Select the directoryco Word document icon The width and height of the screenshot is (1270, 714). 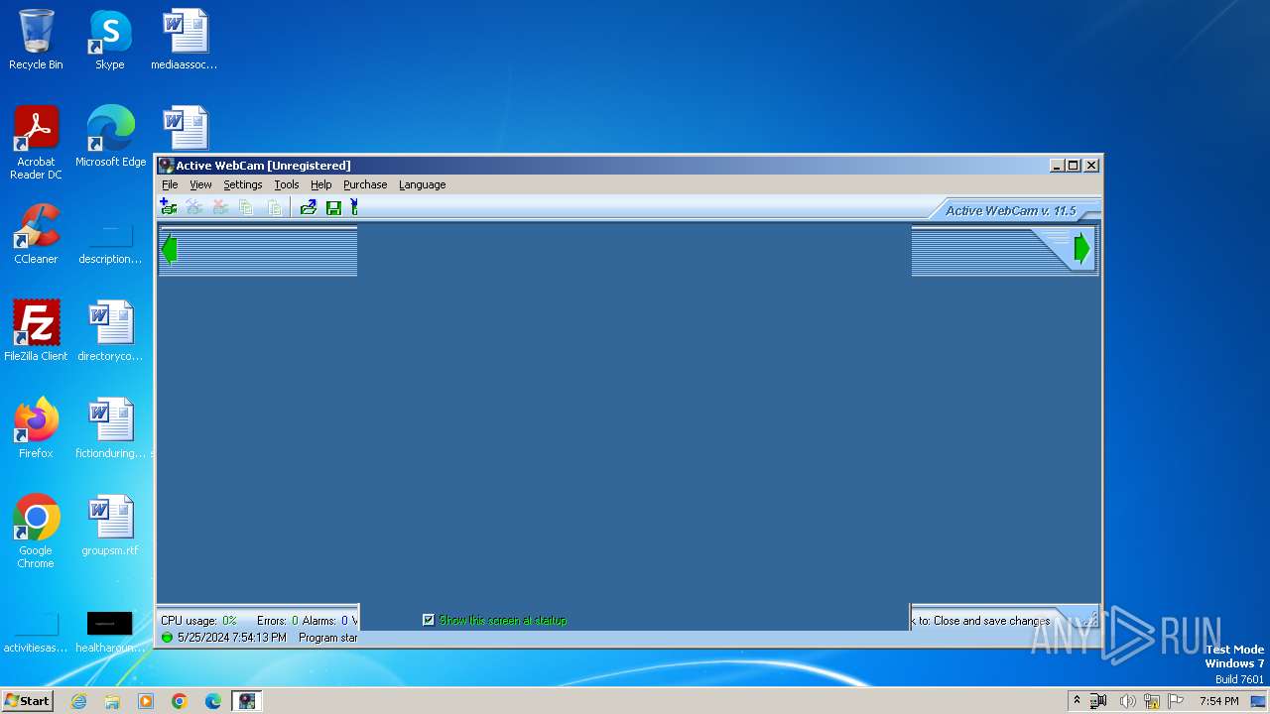click(x=110, y=331)
